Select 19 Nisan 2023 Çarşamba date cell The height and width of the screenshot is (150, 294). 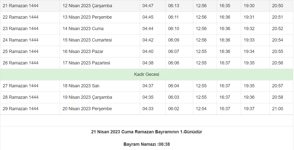[x=87, y=97]
